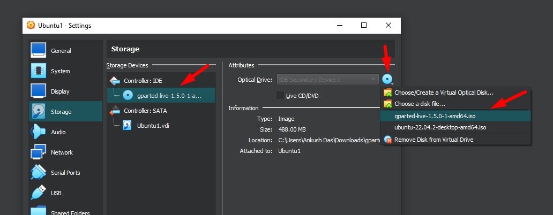Screen dimensions: 553x215
Task: Click the VirtualBox gear icon in title bar
Action: (x=31, y=25)
